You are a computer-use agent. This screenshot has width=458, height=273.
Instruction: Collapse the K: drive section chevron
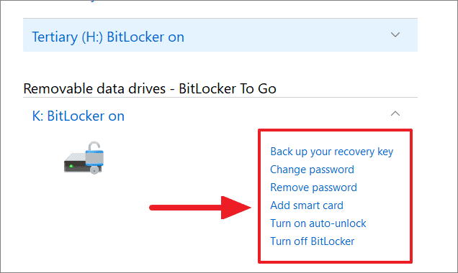(395, 114)
